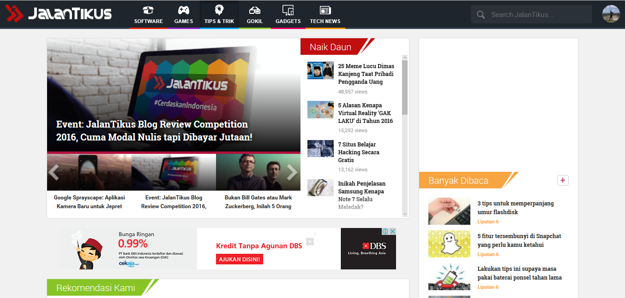Open small Event: JalanTikus Blog Review caption
This screenshot has height=298, width=625.
coord(174,202)
